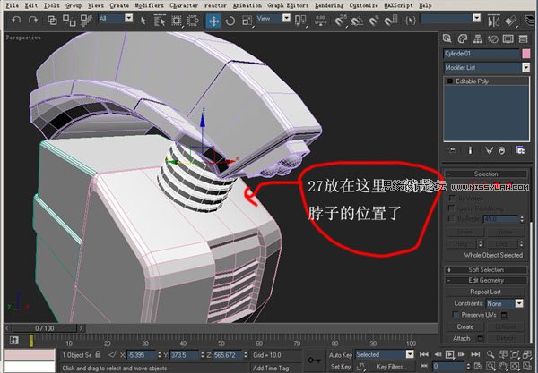Open the Edit Named Selection Sets icon

410,21
